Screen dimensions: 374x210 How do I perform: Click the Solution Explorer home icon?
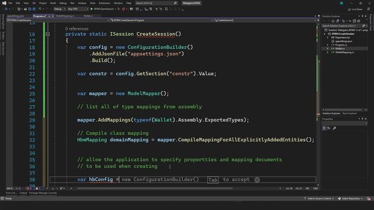(333, 21)
